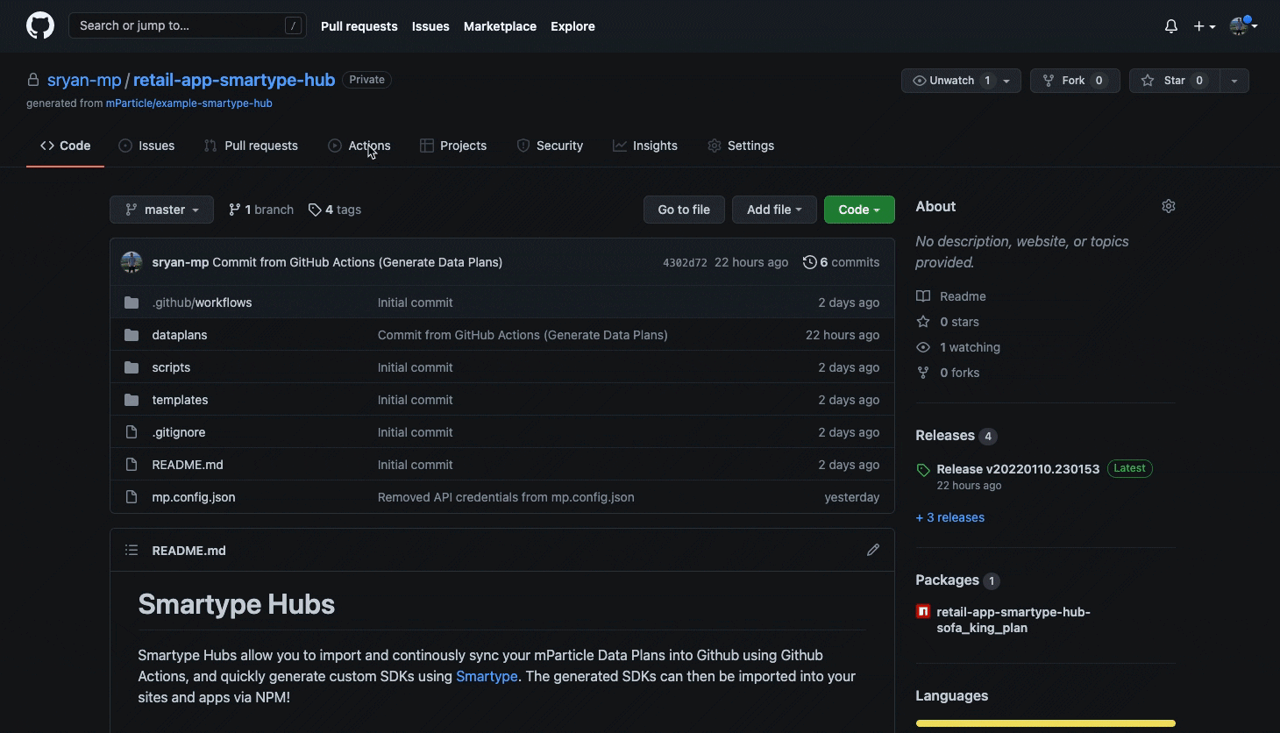Star the repository
Viewport: 1280px width, 733px height.
click(x=1173, y=81)
